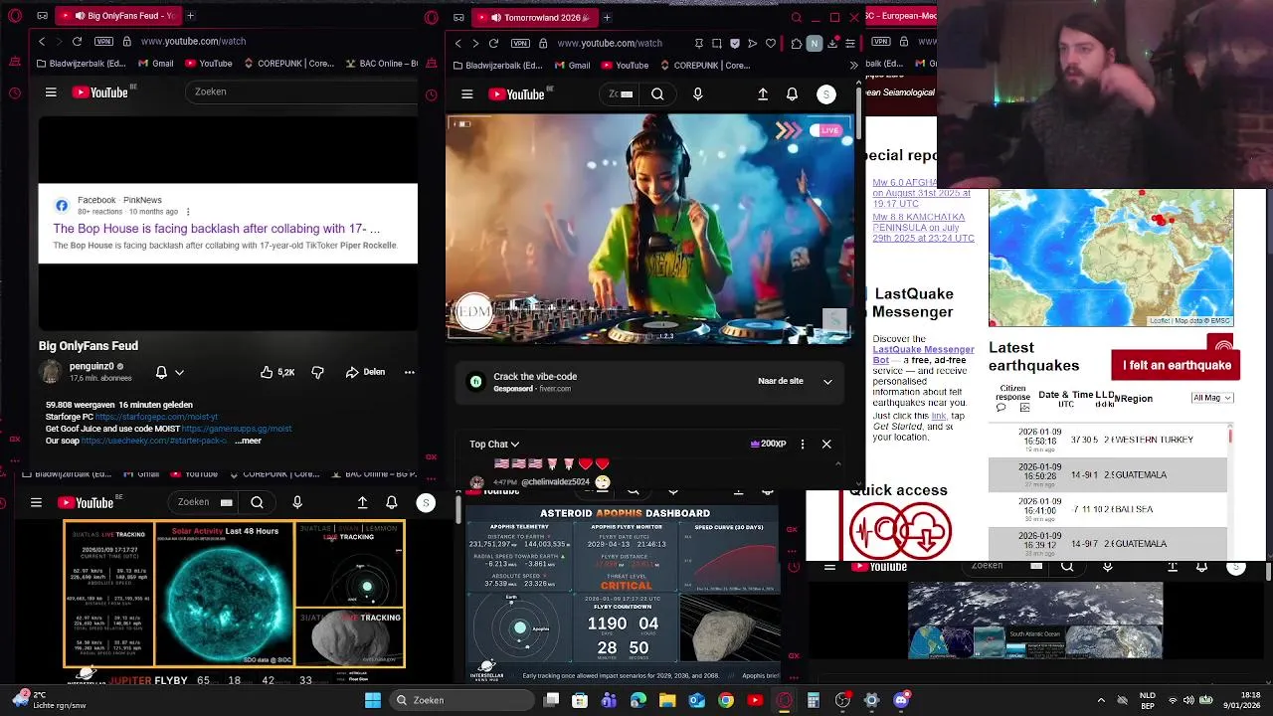Viewport: 1273px width, 716px height.
Task: Dislike the Big OnlyFans Feud video
Action: (x=317, y=372)
